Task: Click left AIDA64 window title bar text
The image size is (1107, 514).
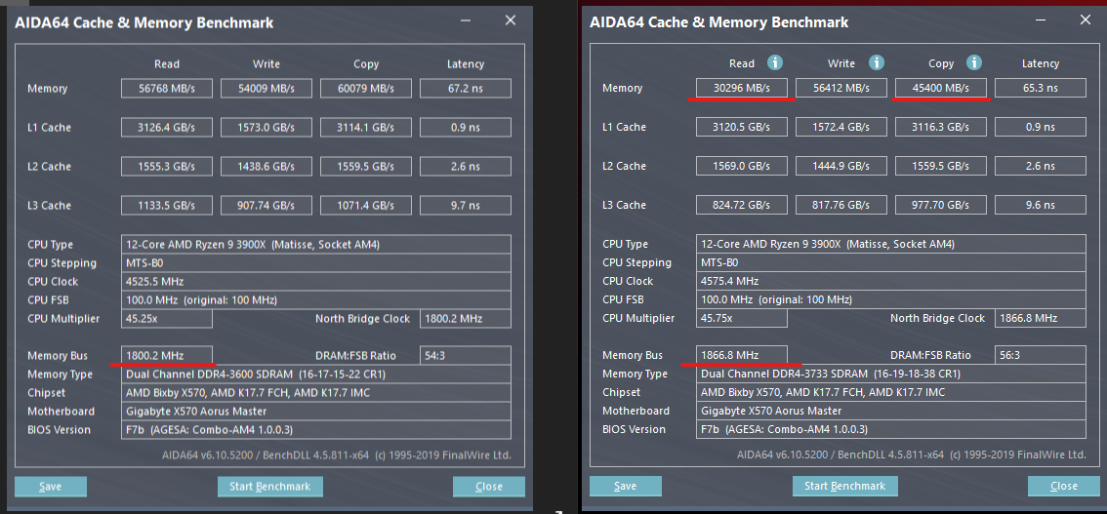Action: [x=144, y=22]
